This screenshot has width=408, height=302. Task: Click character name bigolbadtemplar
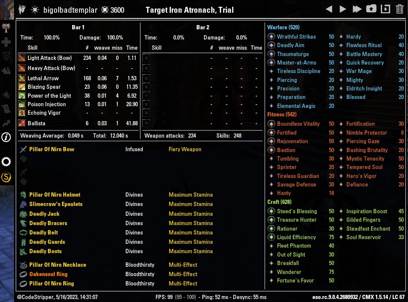(70, 10)
